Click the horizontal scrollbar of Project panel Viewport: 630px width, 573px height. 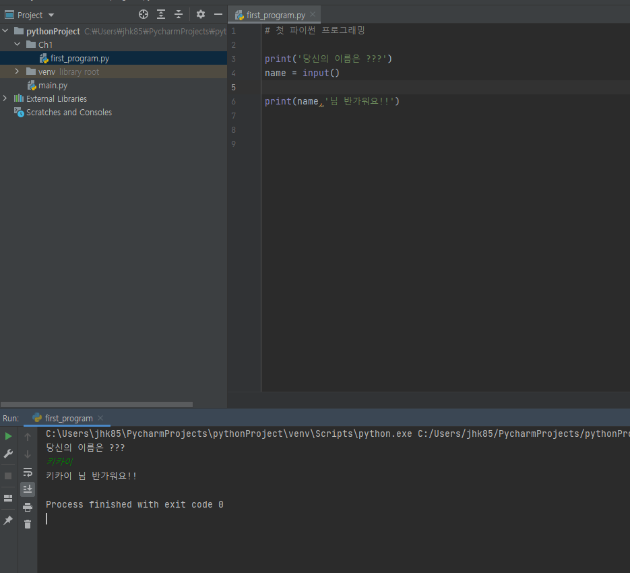click(x=96, y=404)
